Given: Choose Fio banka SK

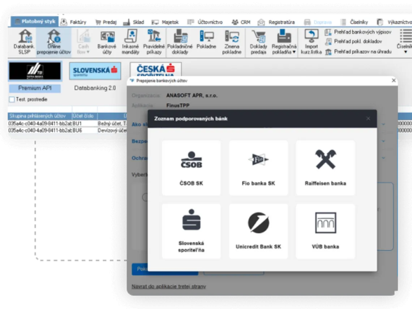Looking at the screenshot, I should [x=258, y=168].
